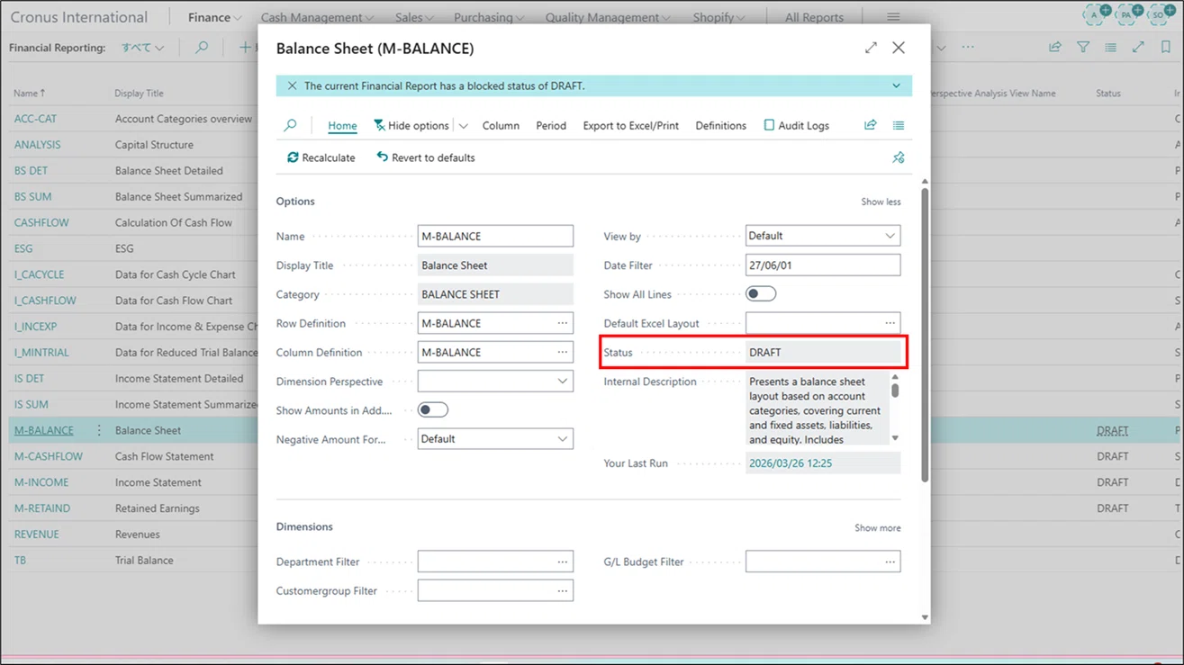This screenshot has height=665, width=1184.
Task: Click the pin action bar icon
Action: click(899, 157)
